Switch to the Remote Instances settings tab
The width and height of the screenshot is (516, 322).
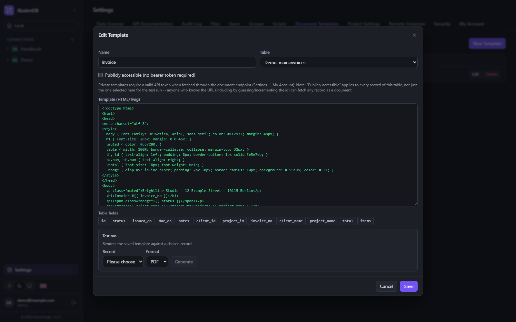point(407,24)
